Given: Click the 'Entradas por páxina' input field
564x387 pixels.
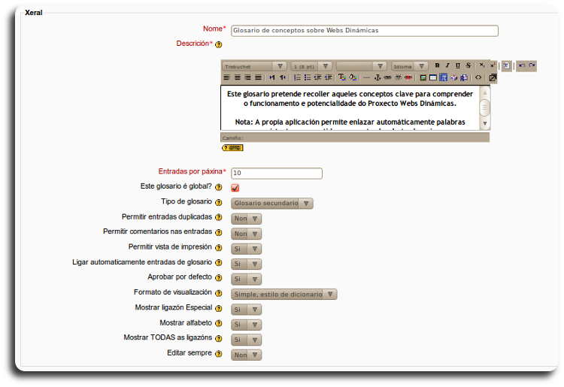Looking at the screenshot, I should point(276,173).
